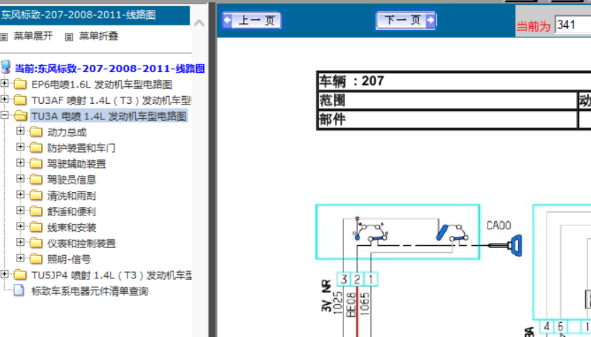Click the 范围 table row label
591x337 pixels.
(332, 100)
